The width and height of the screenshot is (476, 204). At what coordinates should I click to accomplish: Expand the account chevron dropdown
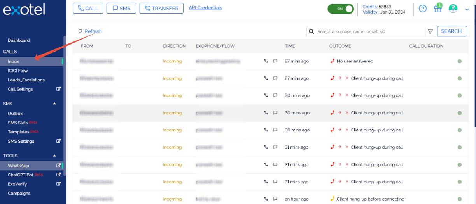[x=467, y=10]
